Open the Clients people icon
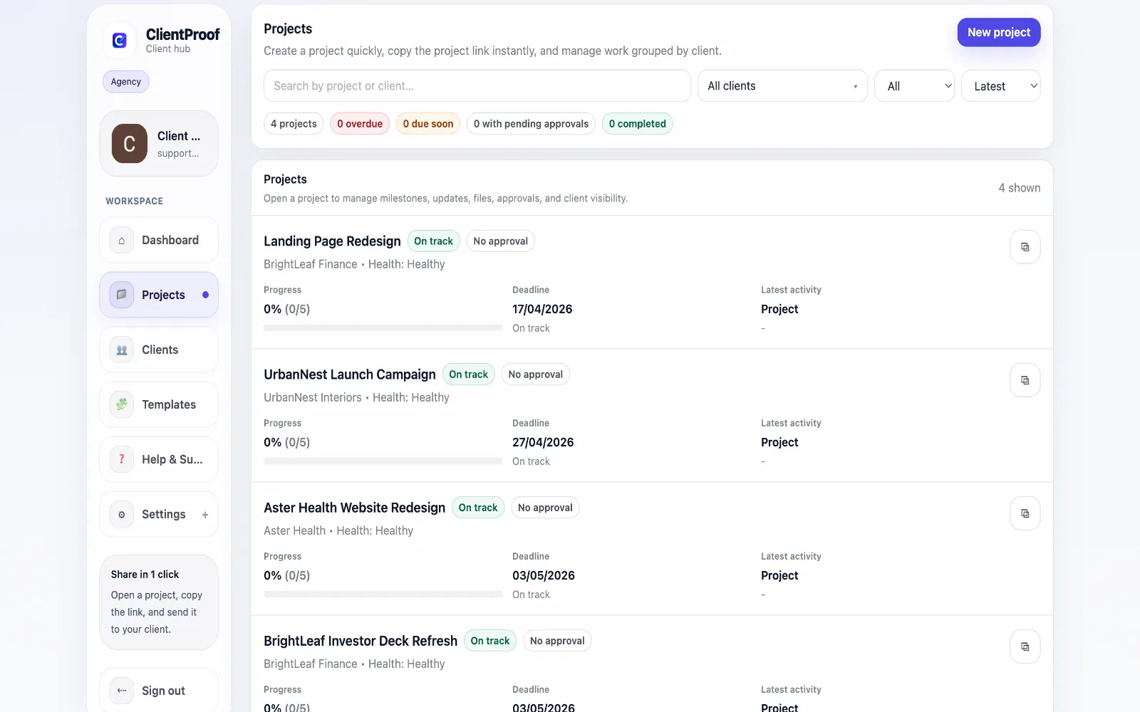The width and height of the screenshot is (1140, 712). click(x=122, y=350)
